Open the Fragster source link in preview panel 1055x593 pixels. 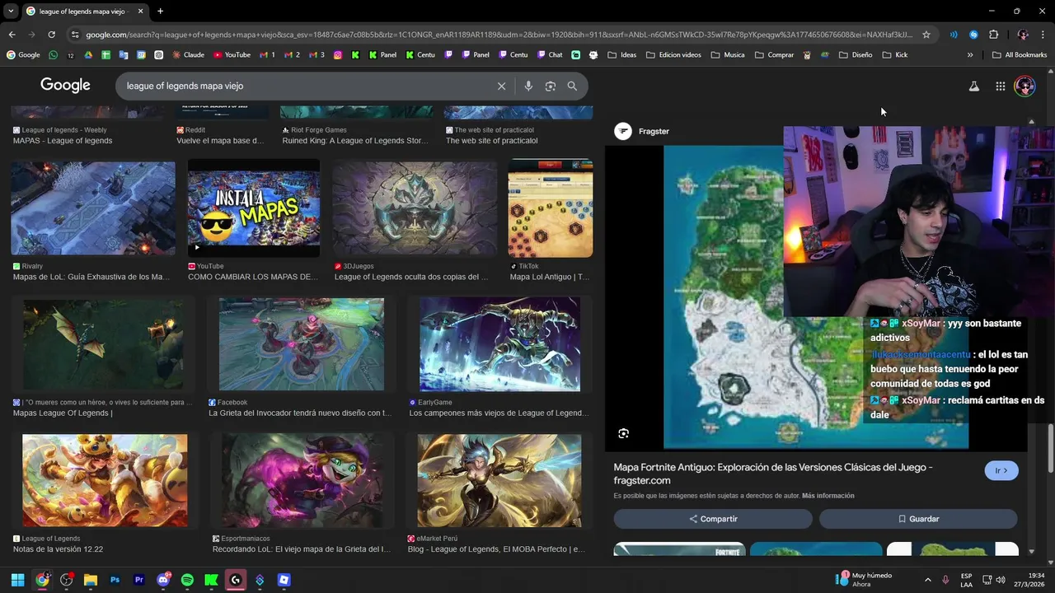pyautogui.click(x=642, y=131)
